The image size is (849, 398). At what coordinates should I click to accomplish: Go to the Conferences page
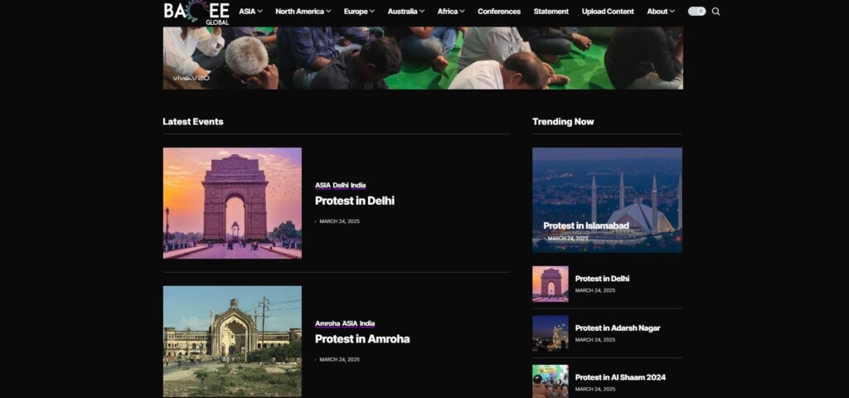coord(499,12)
